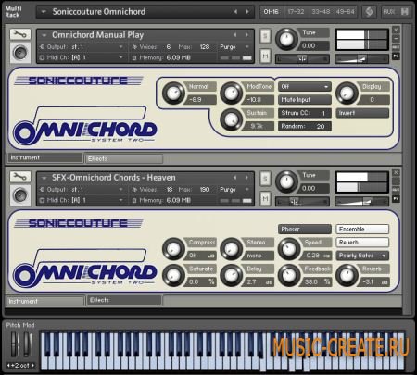The width and height of the screenshot is (417, 375).
Task: Click the speaker instrument icon for Omnichord Manual Play
Action: pyautogui.click(x=20, y=53)
